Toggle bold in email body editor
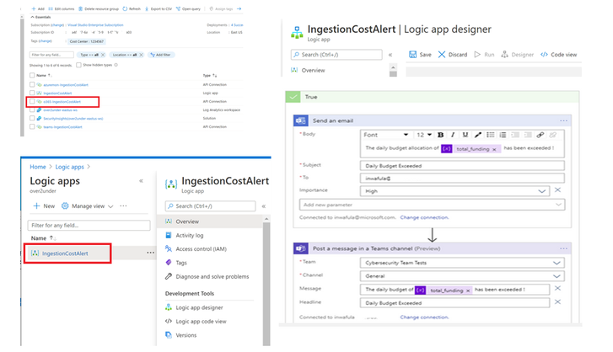This screenshot has width=613, height=352. [441, 135]
